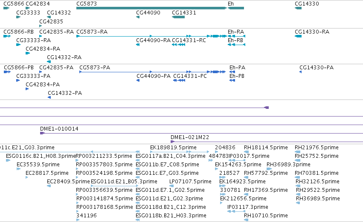The image size is (363, 222).
Task: Open the IP03117.3prime EST label
Action: point(248,207)
